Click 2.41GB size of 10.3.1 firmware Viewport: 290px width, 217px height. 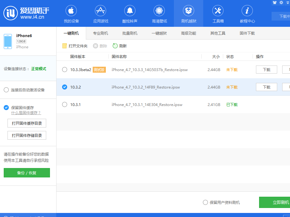click(x=214, y=105)
